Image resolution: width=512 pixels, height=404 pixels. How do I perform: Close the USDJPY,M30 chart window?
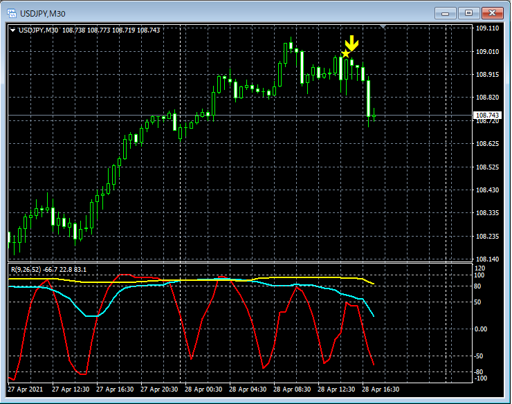point(492,12)
